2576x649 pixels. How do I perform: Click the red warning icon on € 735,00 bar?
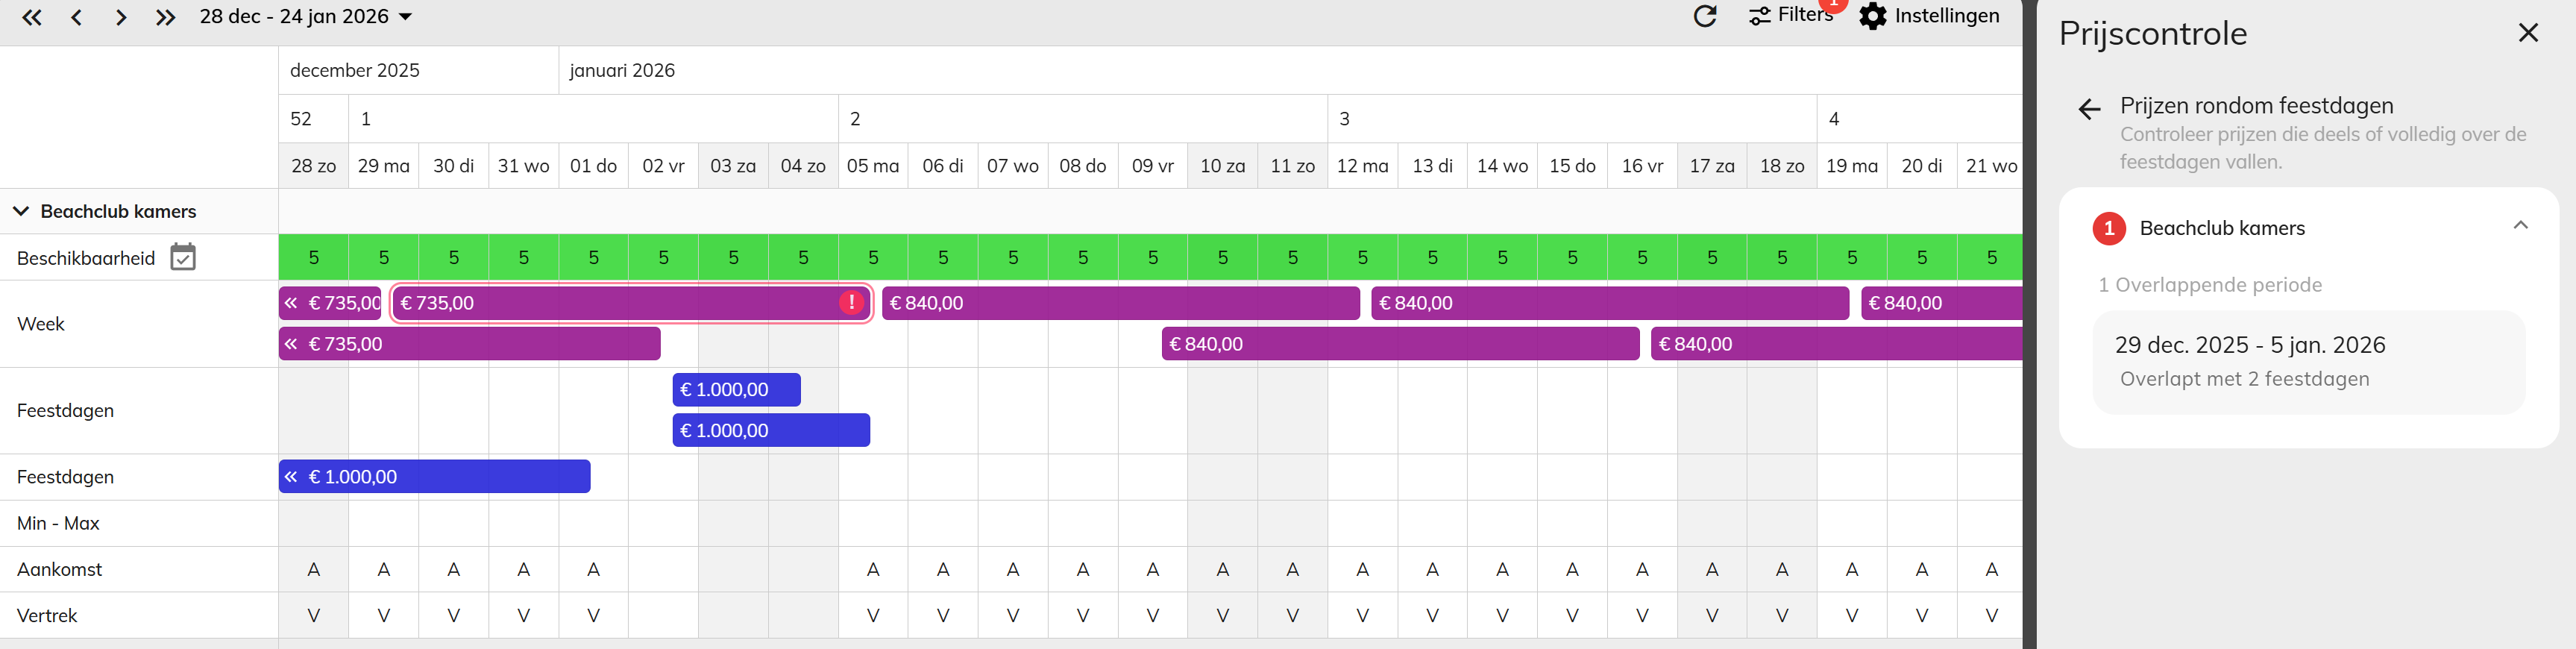(x=851, y=303)
